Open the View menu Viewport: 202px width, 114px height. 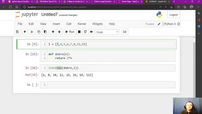click(43, 24)
